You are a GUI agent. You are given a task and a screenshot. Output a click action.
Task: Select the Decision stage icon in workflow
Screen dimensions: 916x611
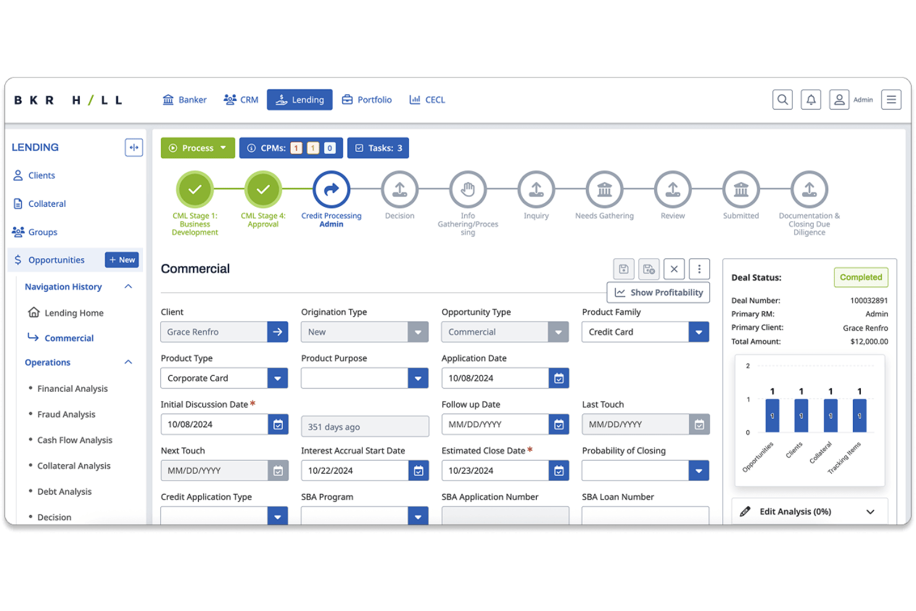(x=400, y=189)
